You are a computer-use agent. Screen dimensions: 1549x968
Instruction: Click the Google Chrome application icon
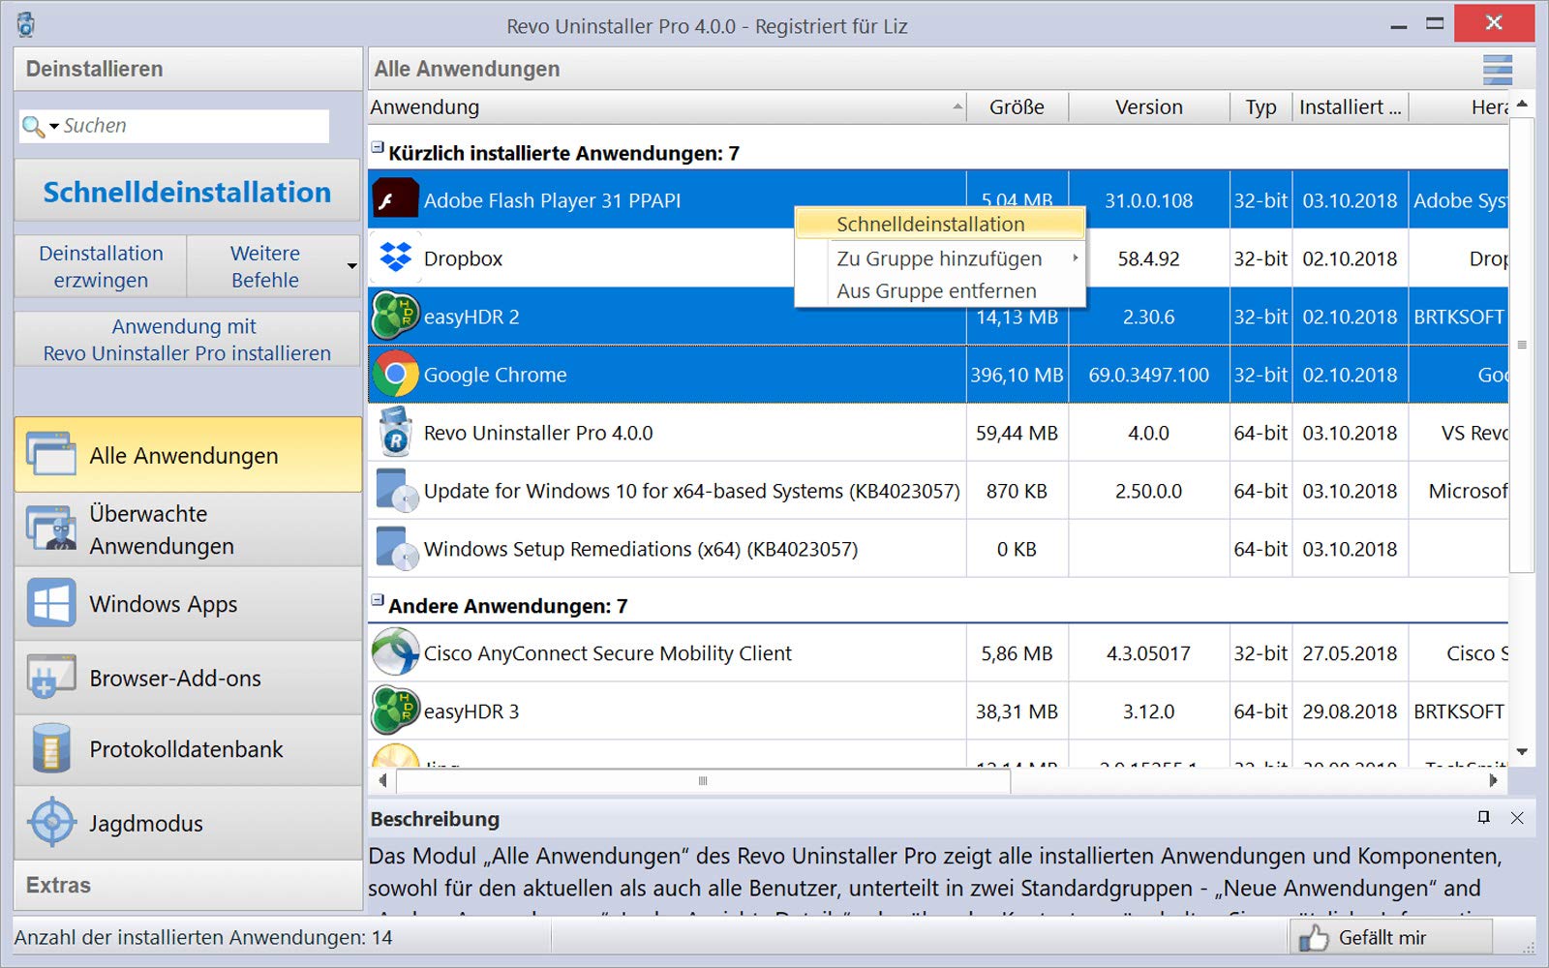395,375
